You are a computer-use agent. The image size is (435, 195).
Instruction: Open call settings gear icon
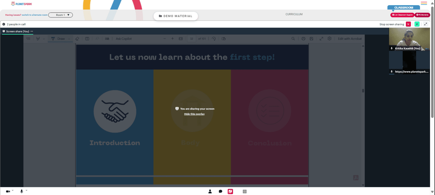pos(3,24)
